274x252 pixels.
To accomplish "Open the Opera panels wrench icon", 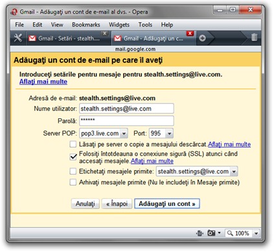I will point(18,38).
